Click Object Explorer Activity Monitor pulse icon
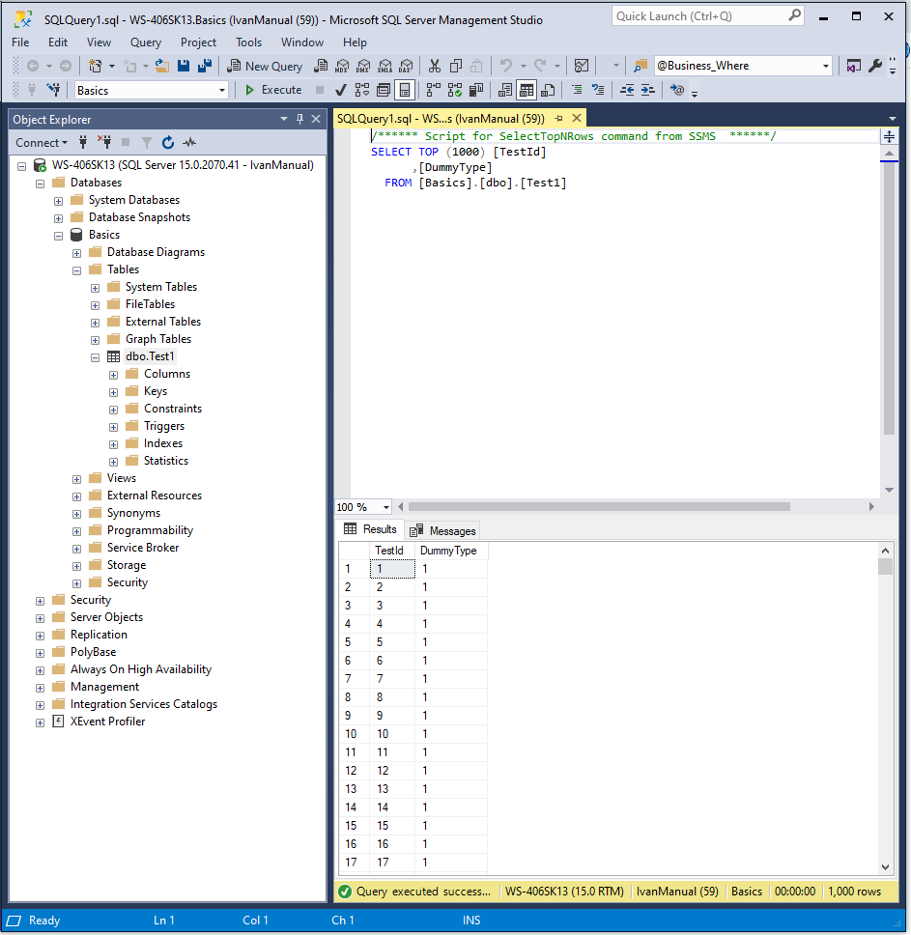 [189, 143]
